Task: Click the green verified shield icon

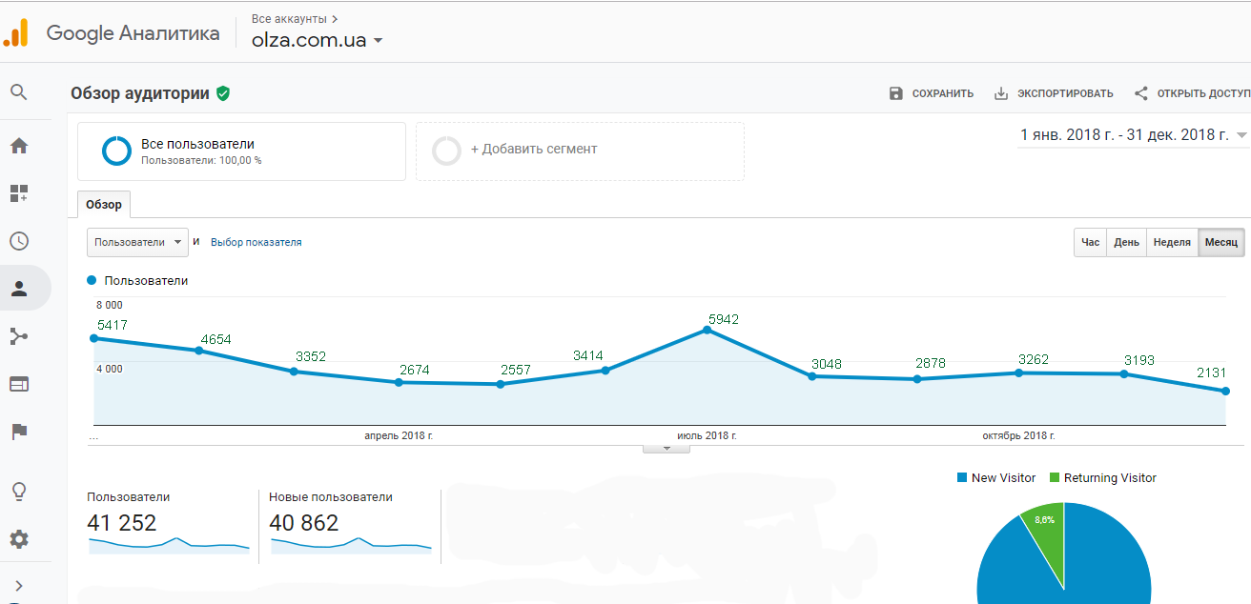Action: pyautogui.click(x=223, y=93)
